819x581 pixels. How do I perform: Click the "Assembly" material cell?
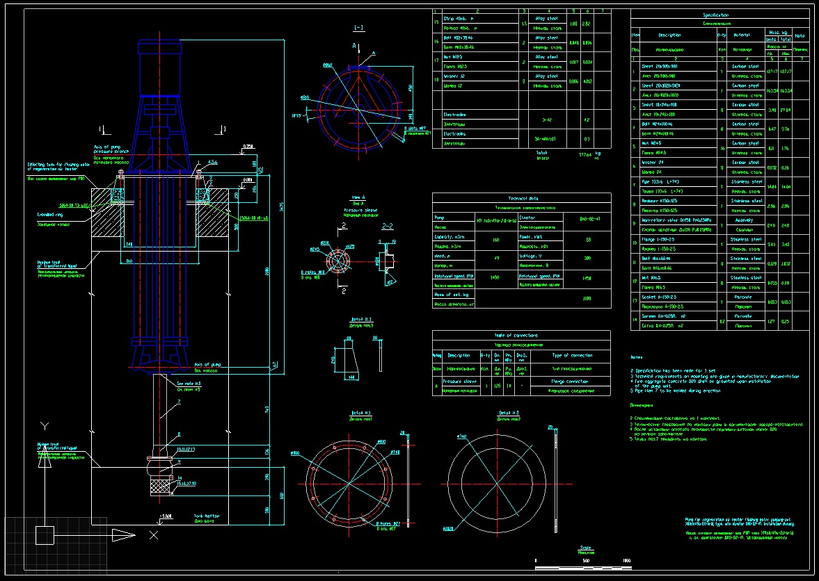[x=744, y=220]
